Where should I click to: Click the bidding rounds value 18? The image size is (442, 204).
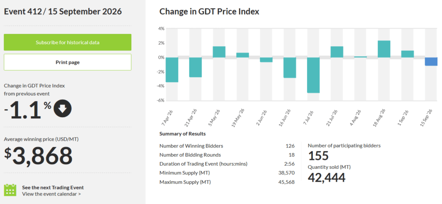pyautogui.click(x=292, y=155)
